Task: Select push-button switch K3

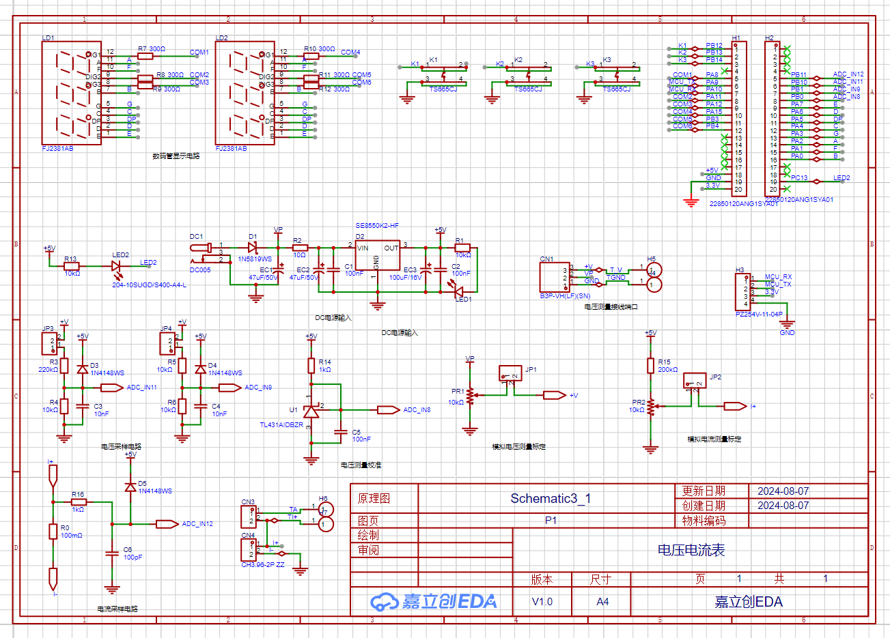Action: click(x=617, y=74)
